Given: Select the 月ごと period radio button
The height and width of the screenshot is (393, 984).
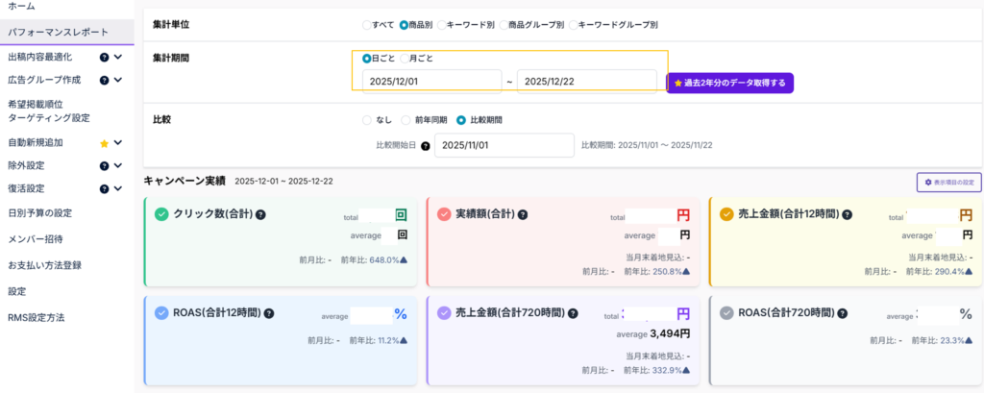Looking at the screenshot, I should coord(406,59).
